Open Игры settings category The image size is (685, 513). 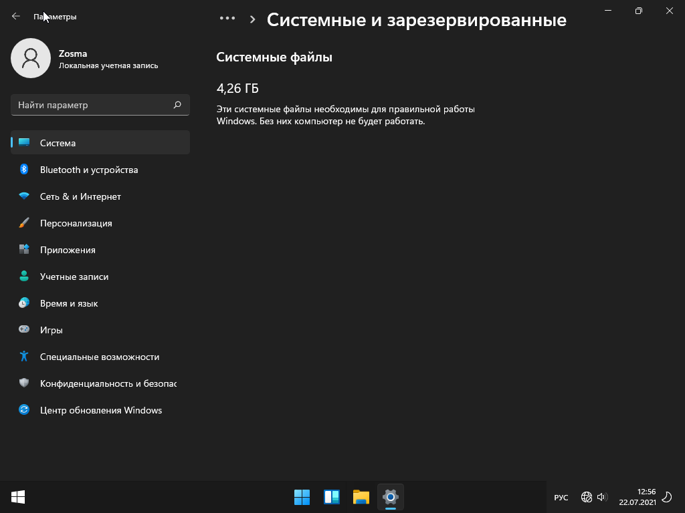pyautogui.click(x=100, y=330)
